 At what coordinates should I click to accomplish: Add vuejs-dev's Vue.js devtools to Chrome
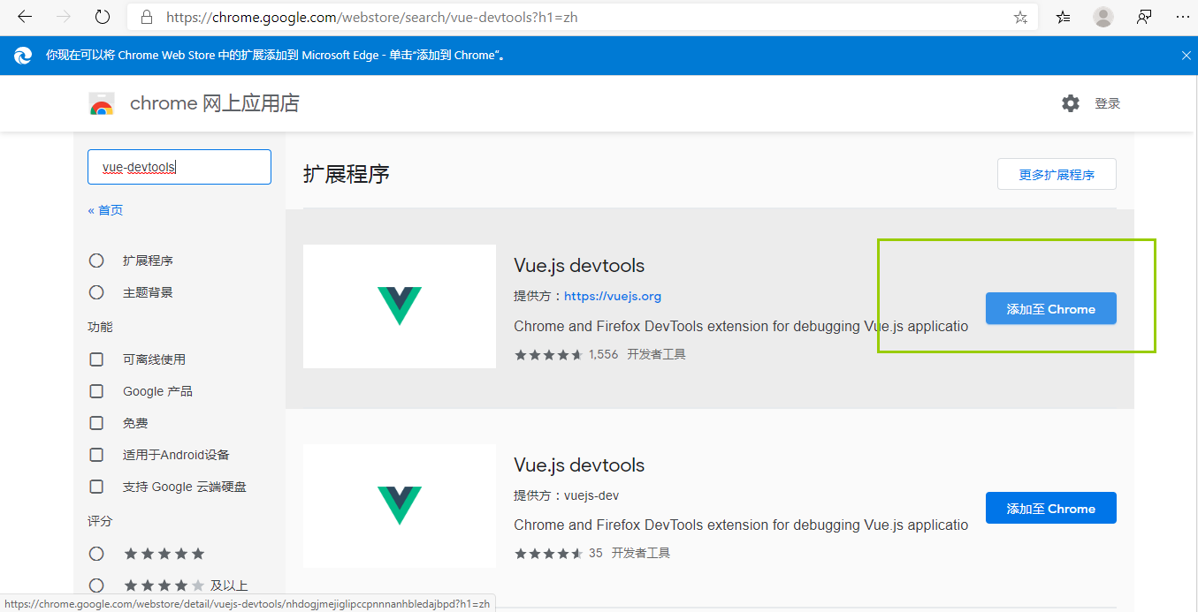1051,508
